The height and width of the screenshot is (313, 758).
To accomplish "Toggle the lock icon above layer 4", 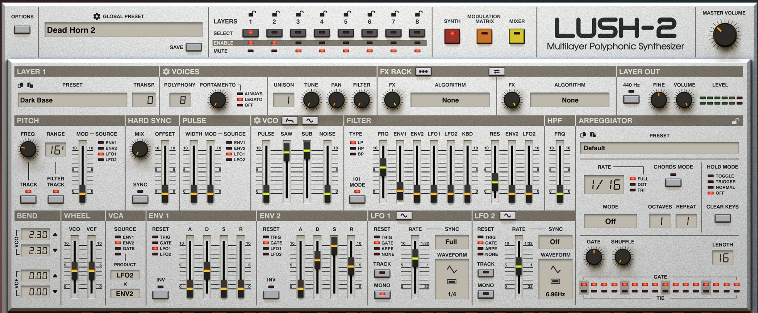I will (323, 14).
